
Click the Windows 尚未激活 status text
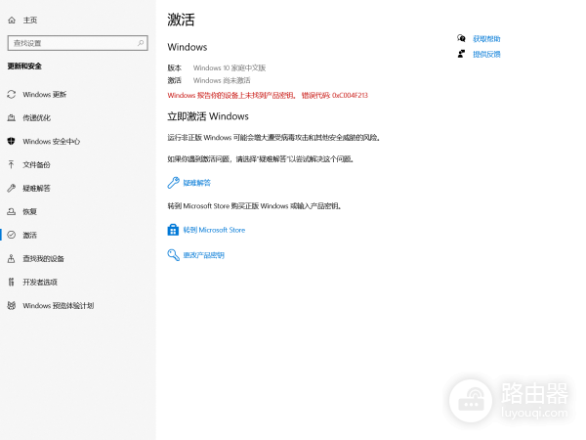pos(222,80)
